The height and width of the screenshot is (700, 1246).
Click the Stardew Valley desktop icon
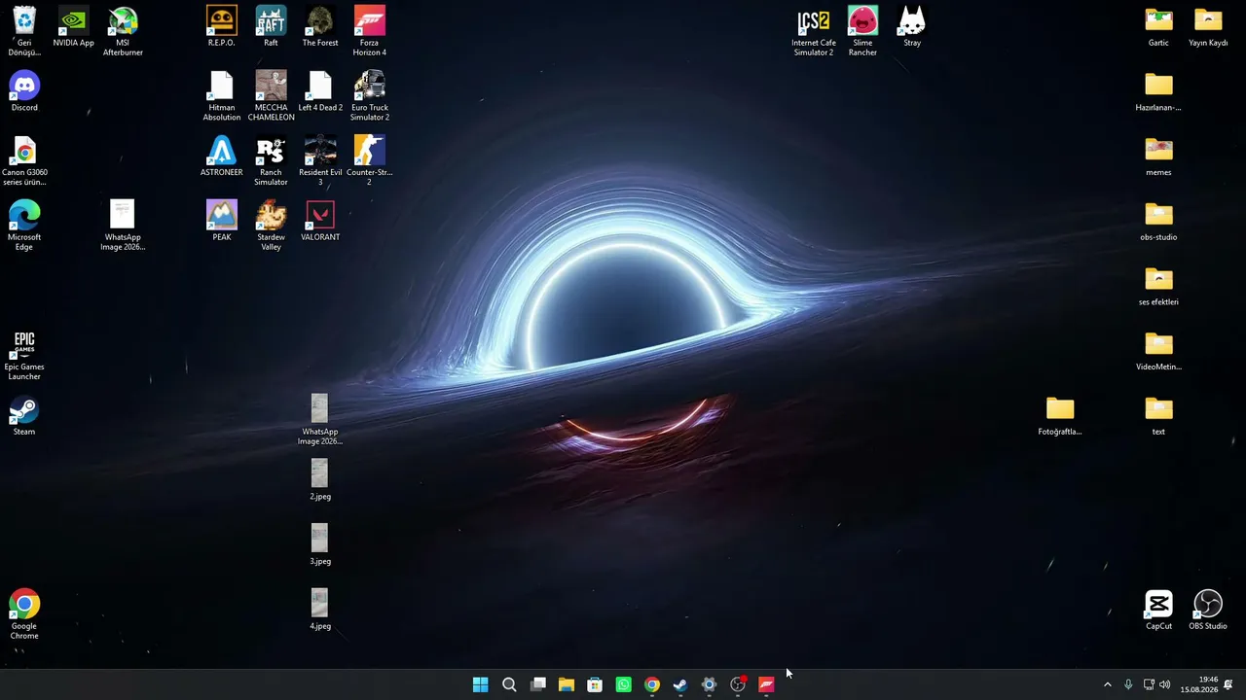point(271,226)
